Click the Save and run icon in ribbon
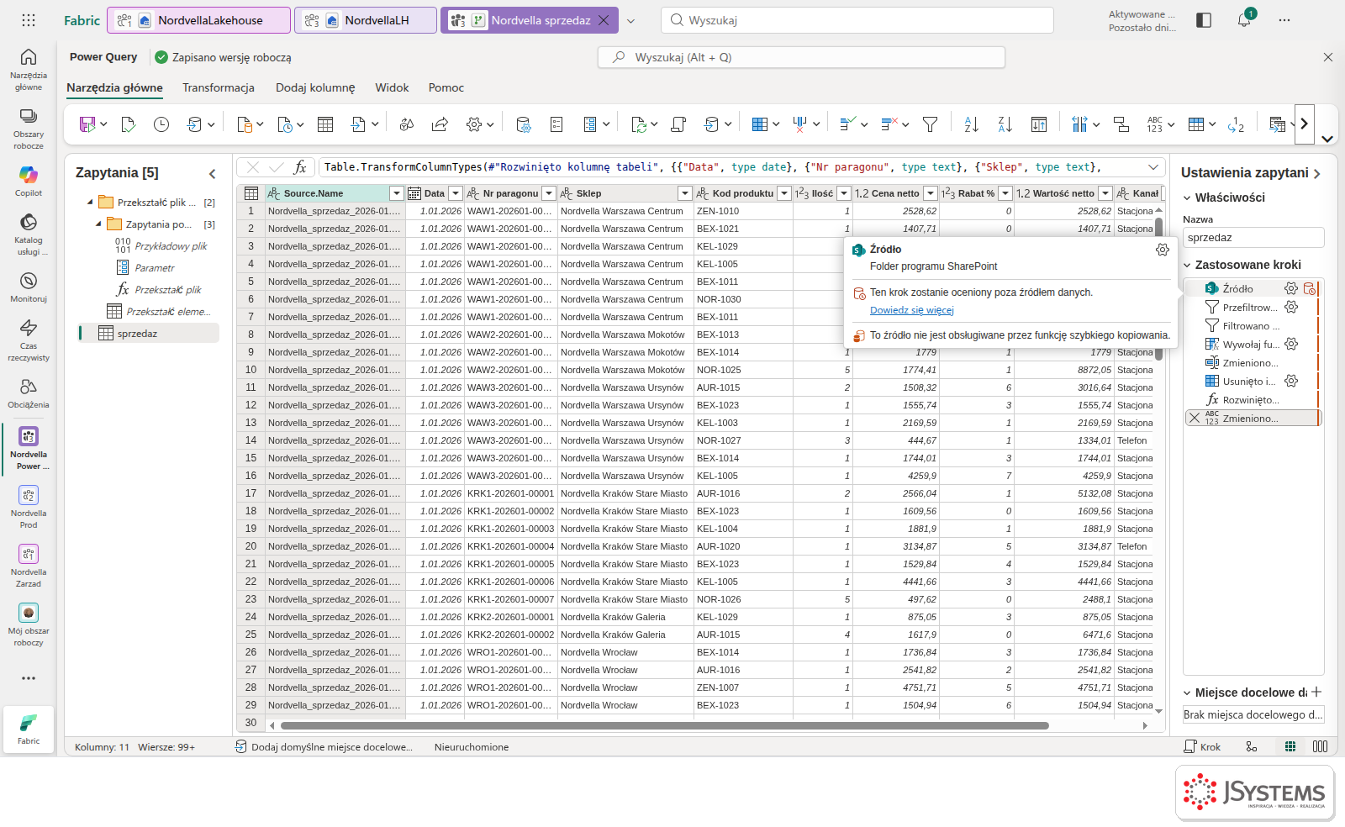 click(87, 124)
